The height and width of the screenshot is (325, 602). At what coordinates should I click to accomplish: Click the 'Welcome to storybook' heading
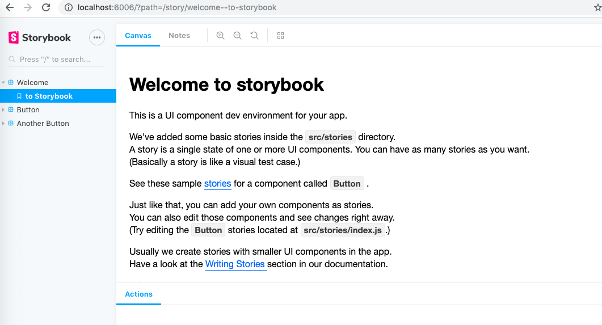point(226,85)
